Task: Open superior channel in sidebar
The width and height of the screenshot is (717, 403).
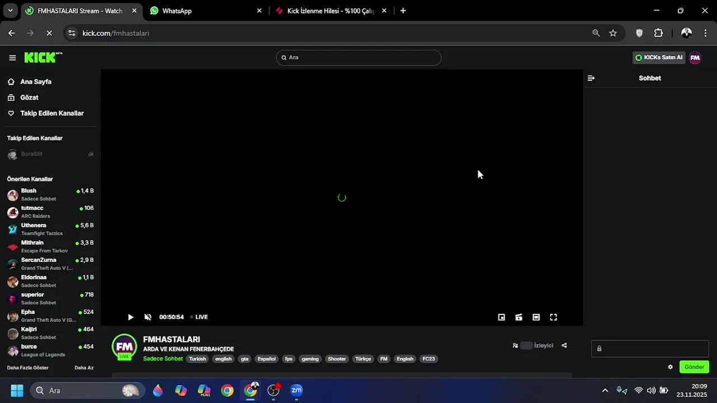Action: (50, 299)
